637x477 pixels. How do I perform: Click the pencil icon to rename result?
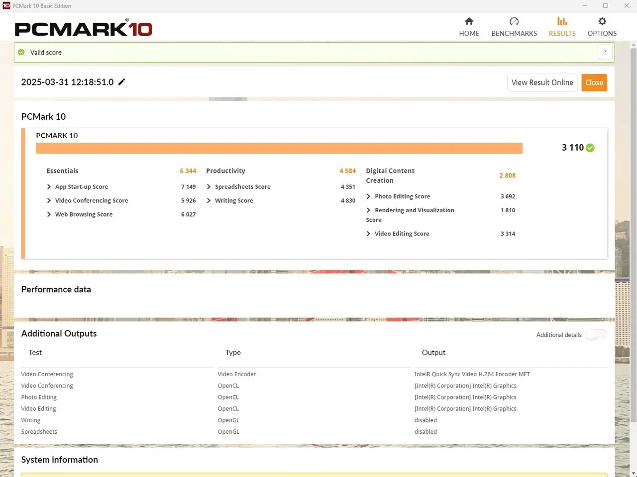coord(122,82)
